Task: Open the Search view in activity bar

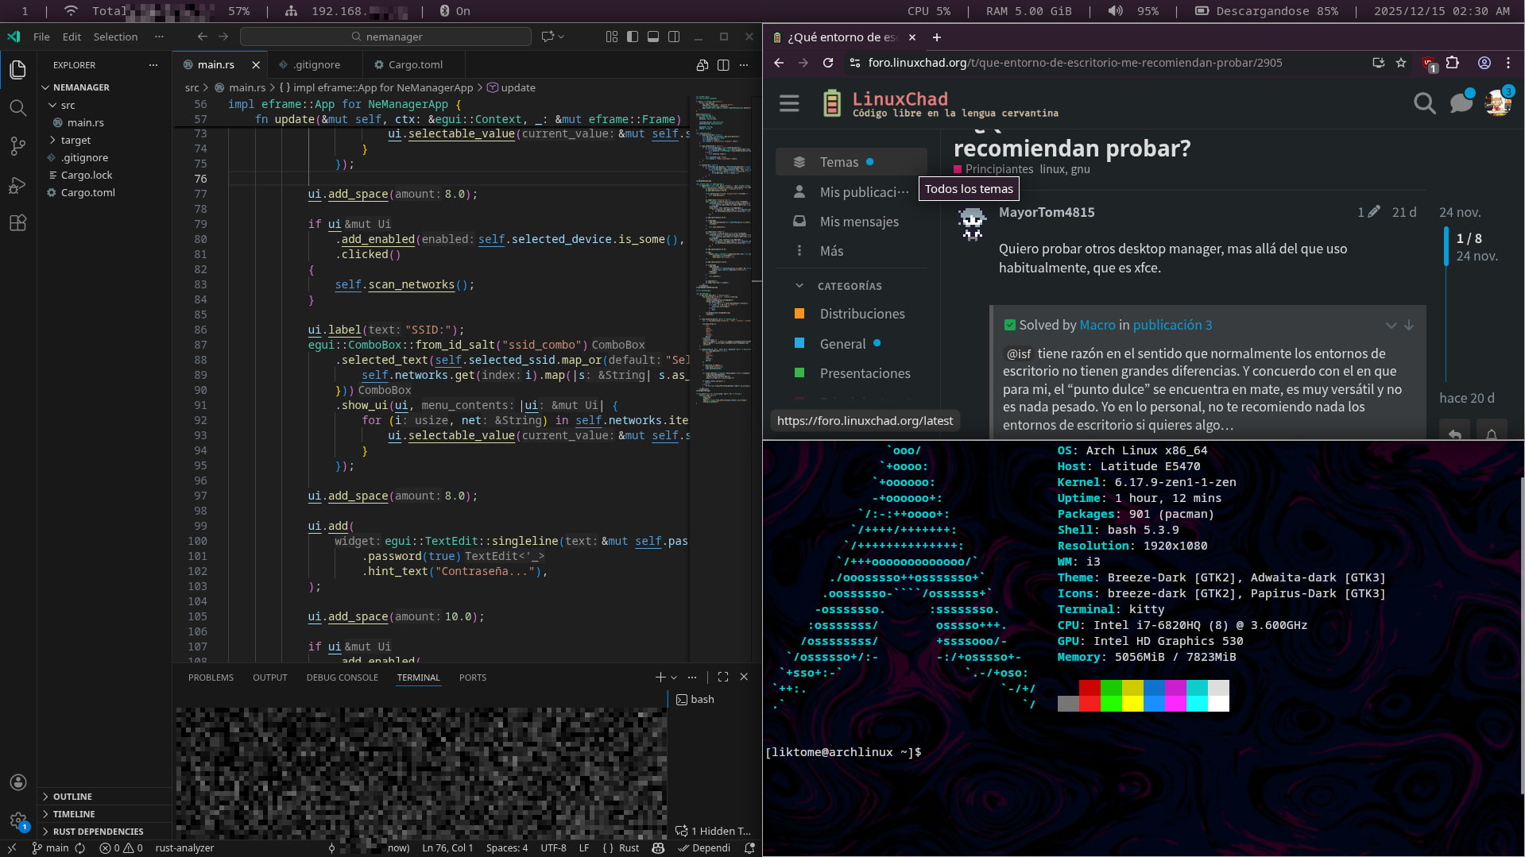Action: 17,108
